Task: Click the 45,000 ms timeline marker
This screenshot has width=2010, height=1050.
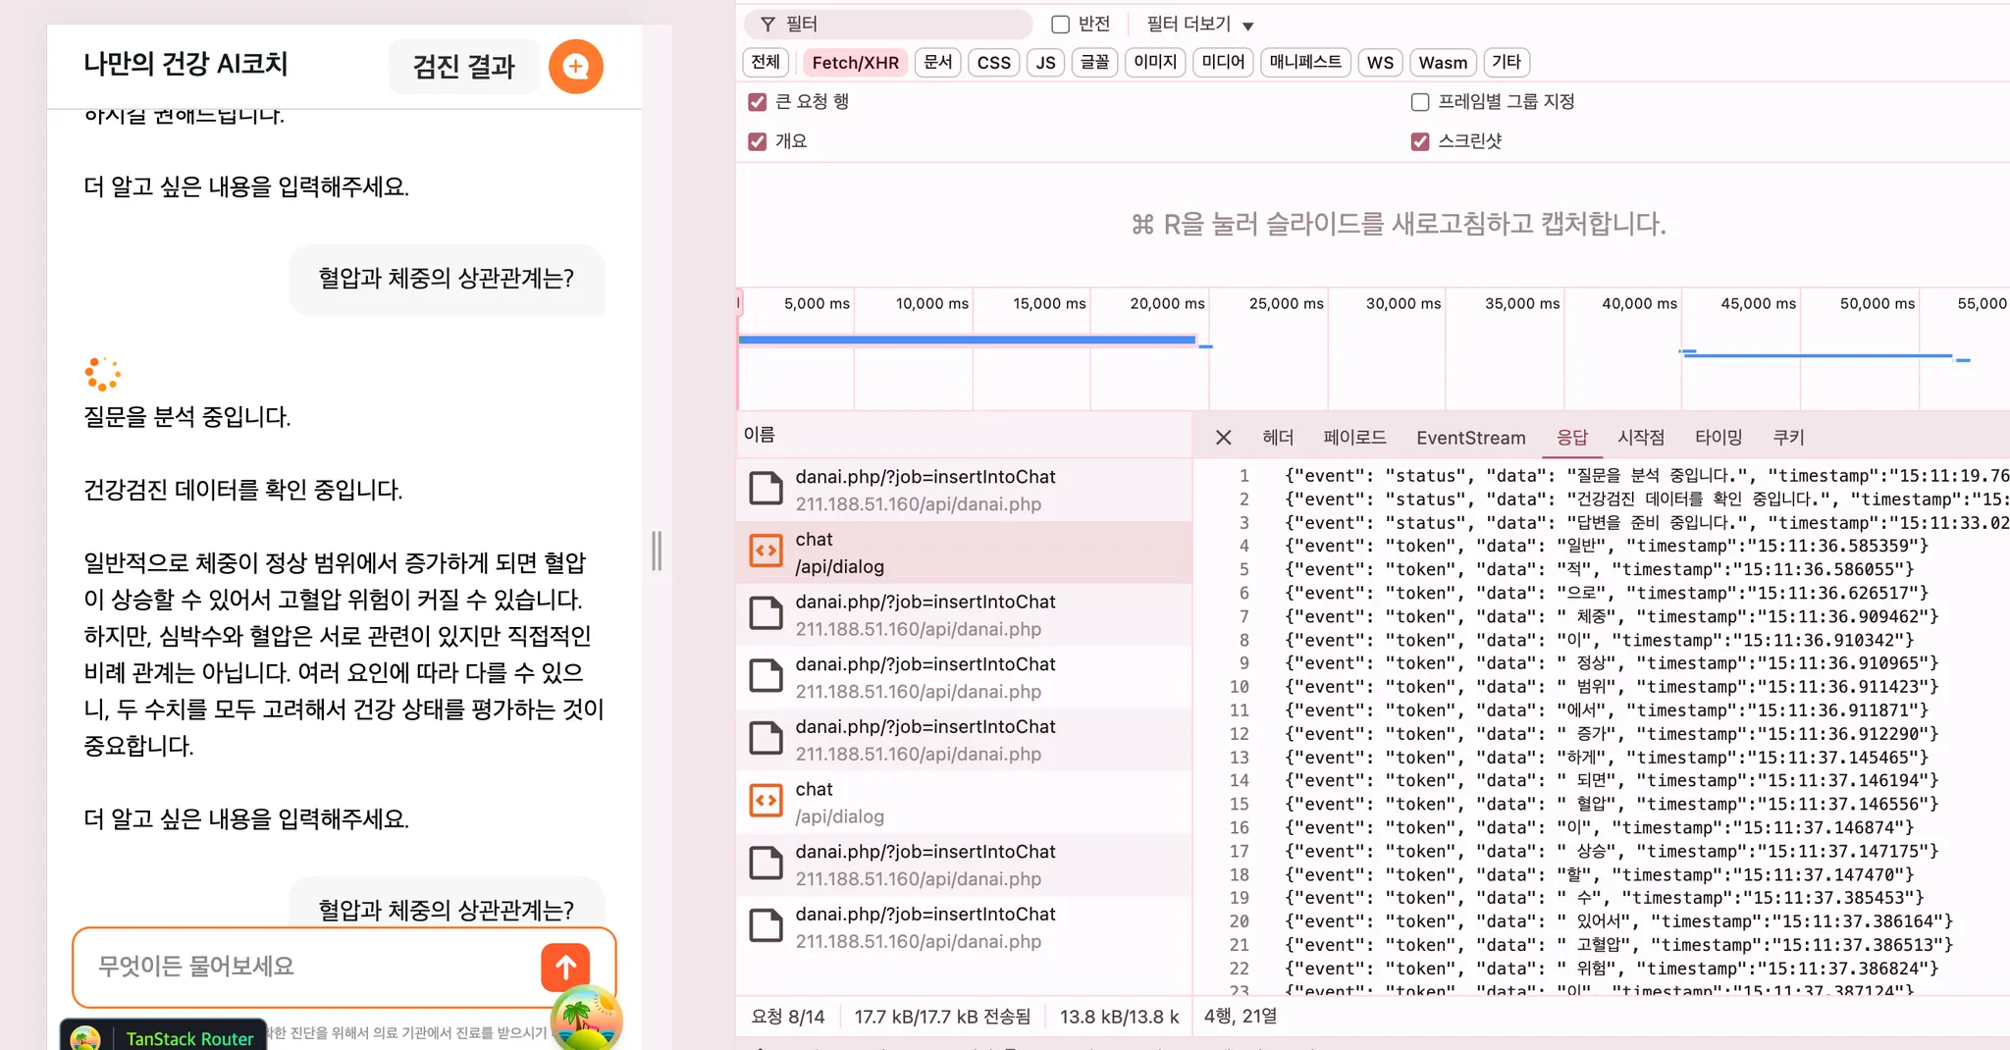Action: 1758,303
